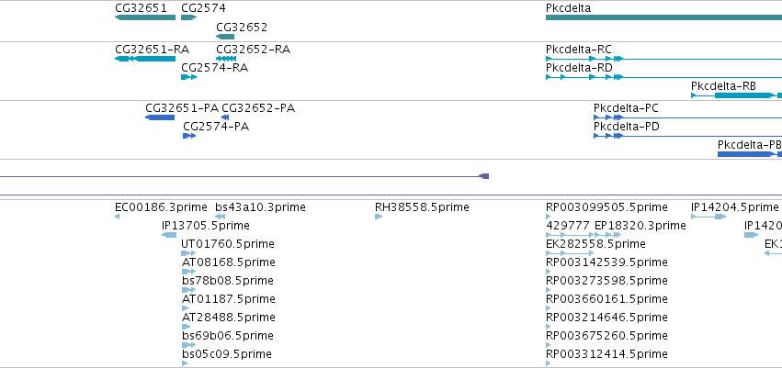Select the Pkcdelta-RB transcript glyph
The image size is (782, 368).
(x=736, y=95)
